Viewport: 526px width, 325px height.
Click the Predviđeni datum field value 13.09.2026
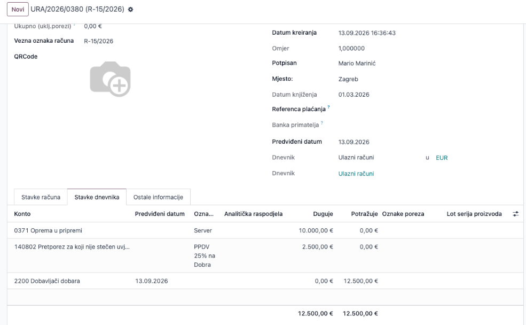(354, 142)
